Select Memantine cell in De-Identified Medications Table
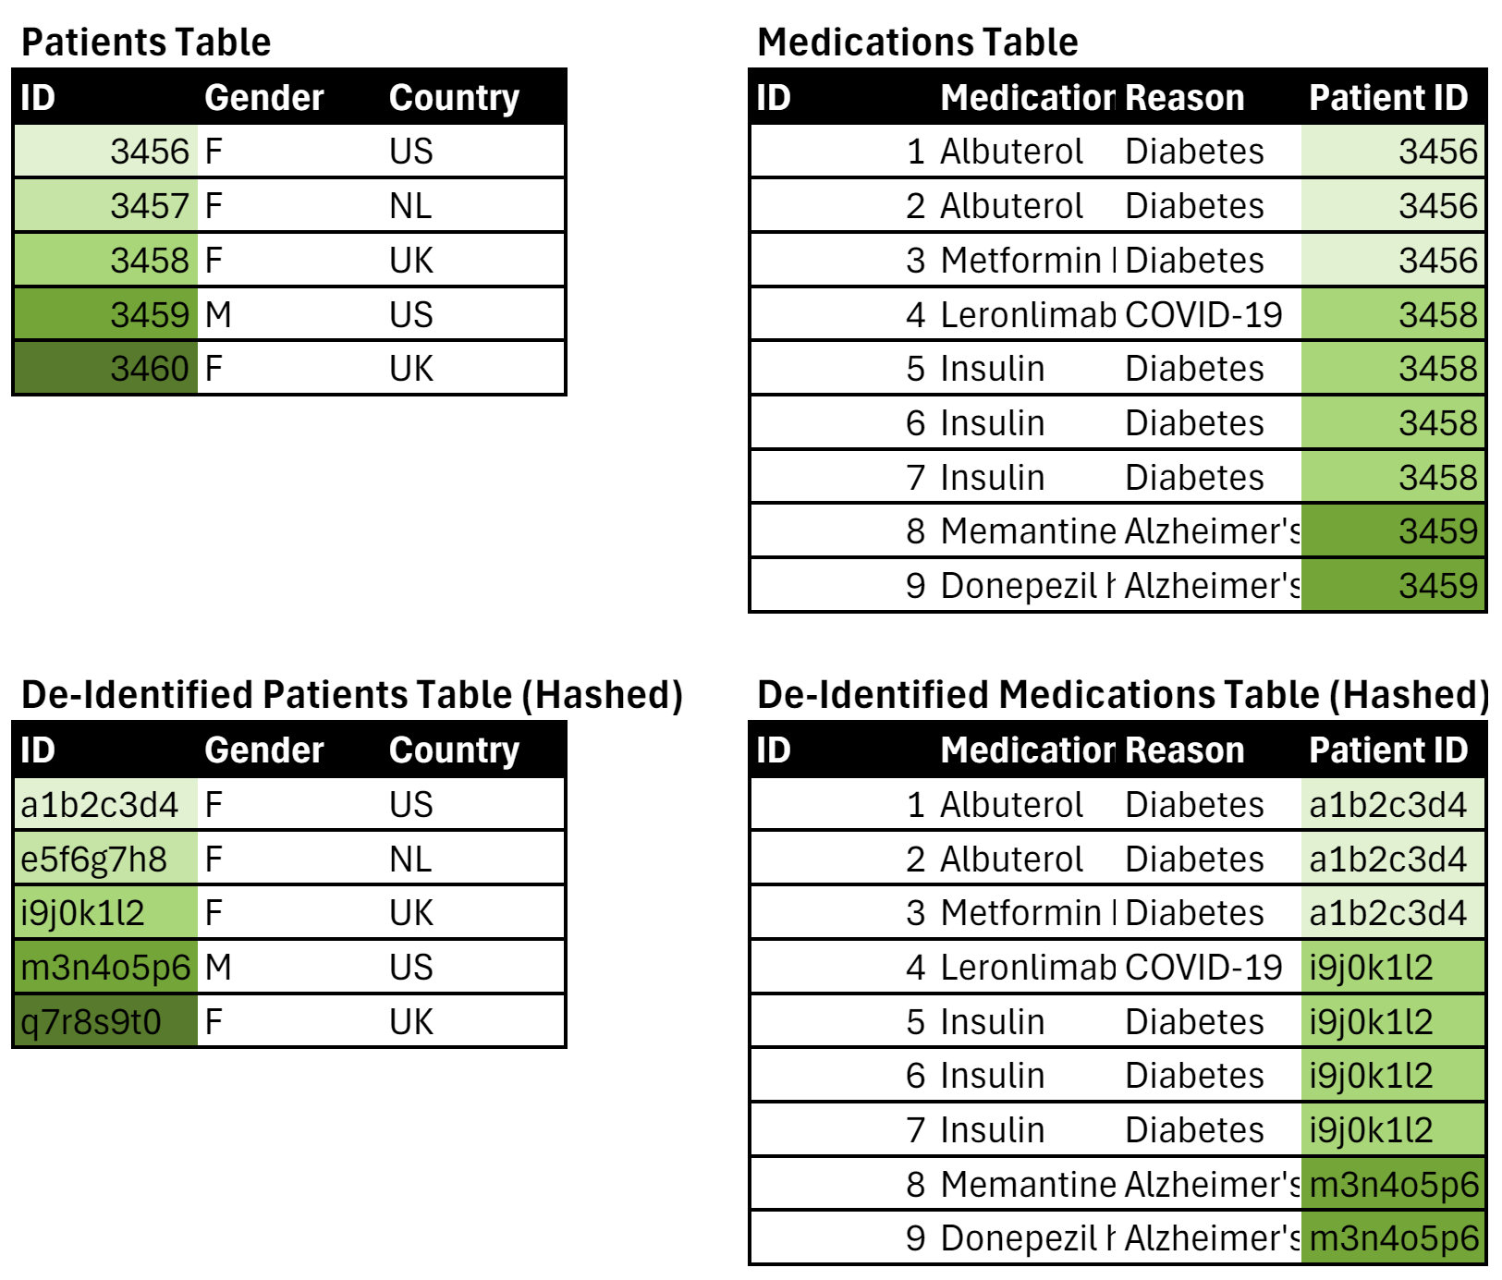 (1027, 1184)
